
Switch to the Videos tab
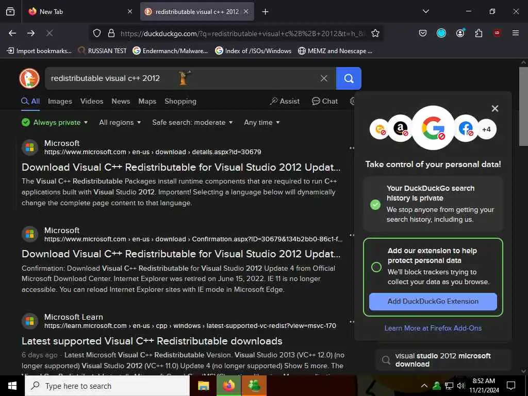[92, 102]
